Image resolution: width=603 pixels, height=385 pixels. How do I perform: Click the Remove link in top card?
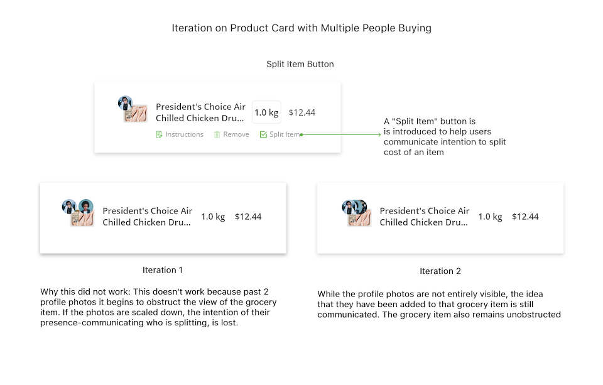click(x=236, y=134)
